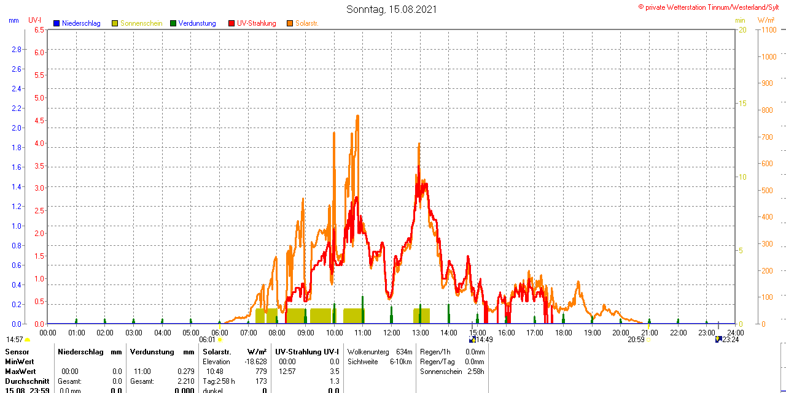Click the red UV-I axis unit label

35,20
